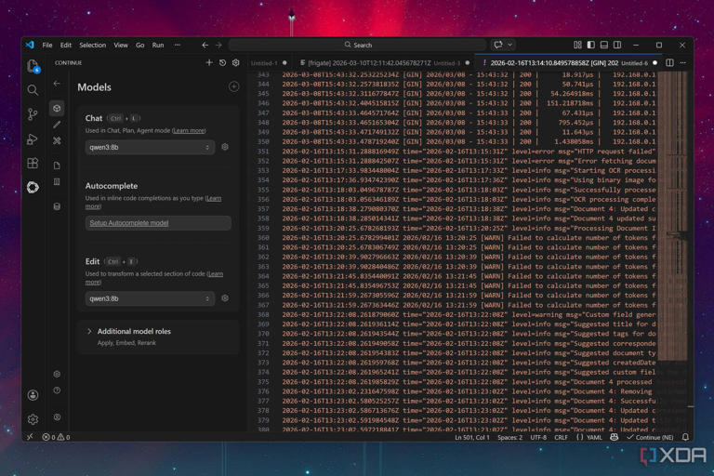
Task: Click errors and warnings count in status bar
Action: coord(56,437)
